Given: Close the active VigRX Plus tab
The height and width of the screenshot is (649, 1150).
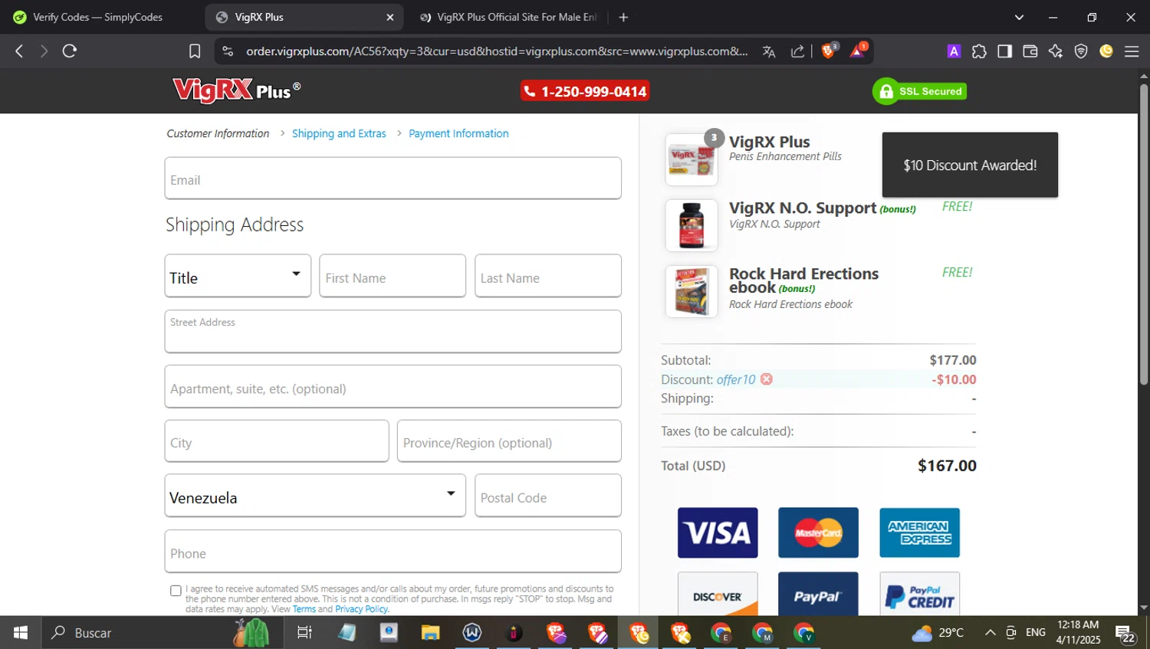Looking at the screenshot, I should coord(389,17).
